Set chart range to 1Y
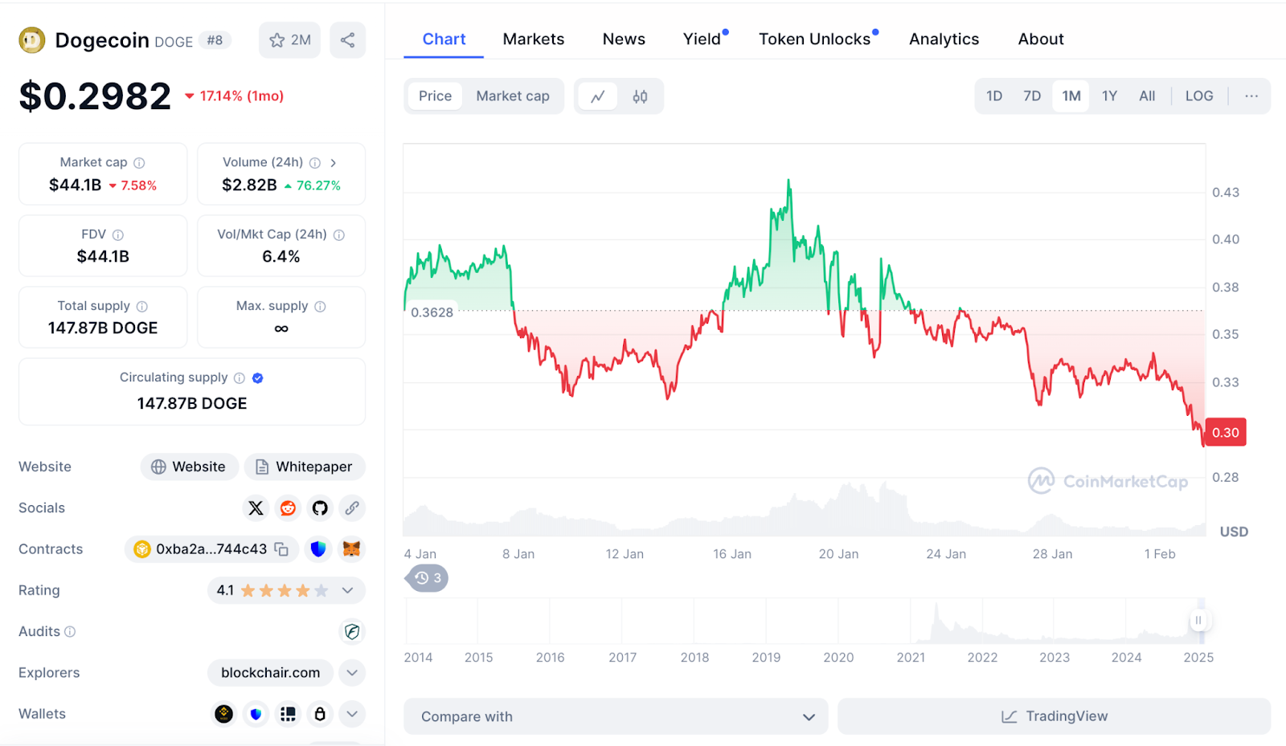 1109,96
